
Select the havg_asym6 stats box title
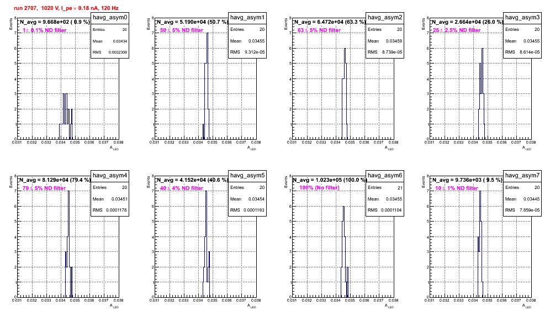385,175
